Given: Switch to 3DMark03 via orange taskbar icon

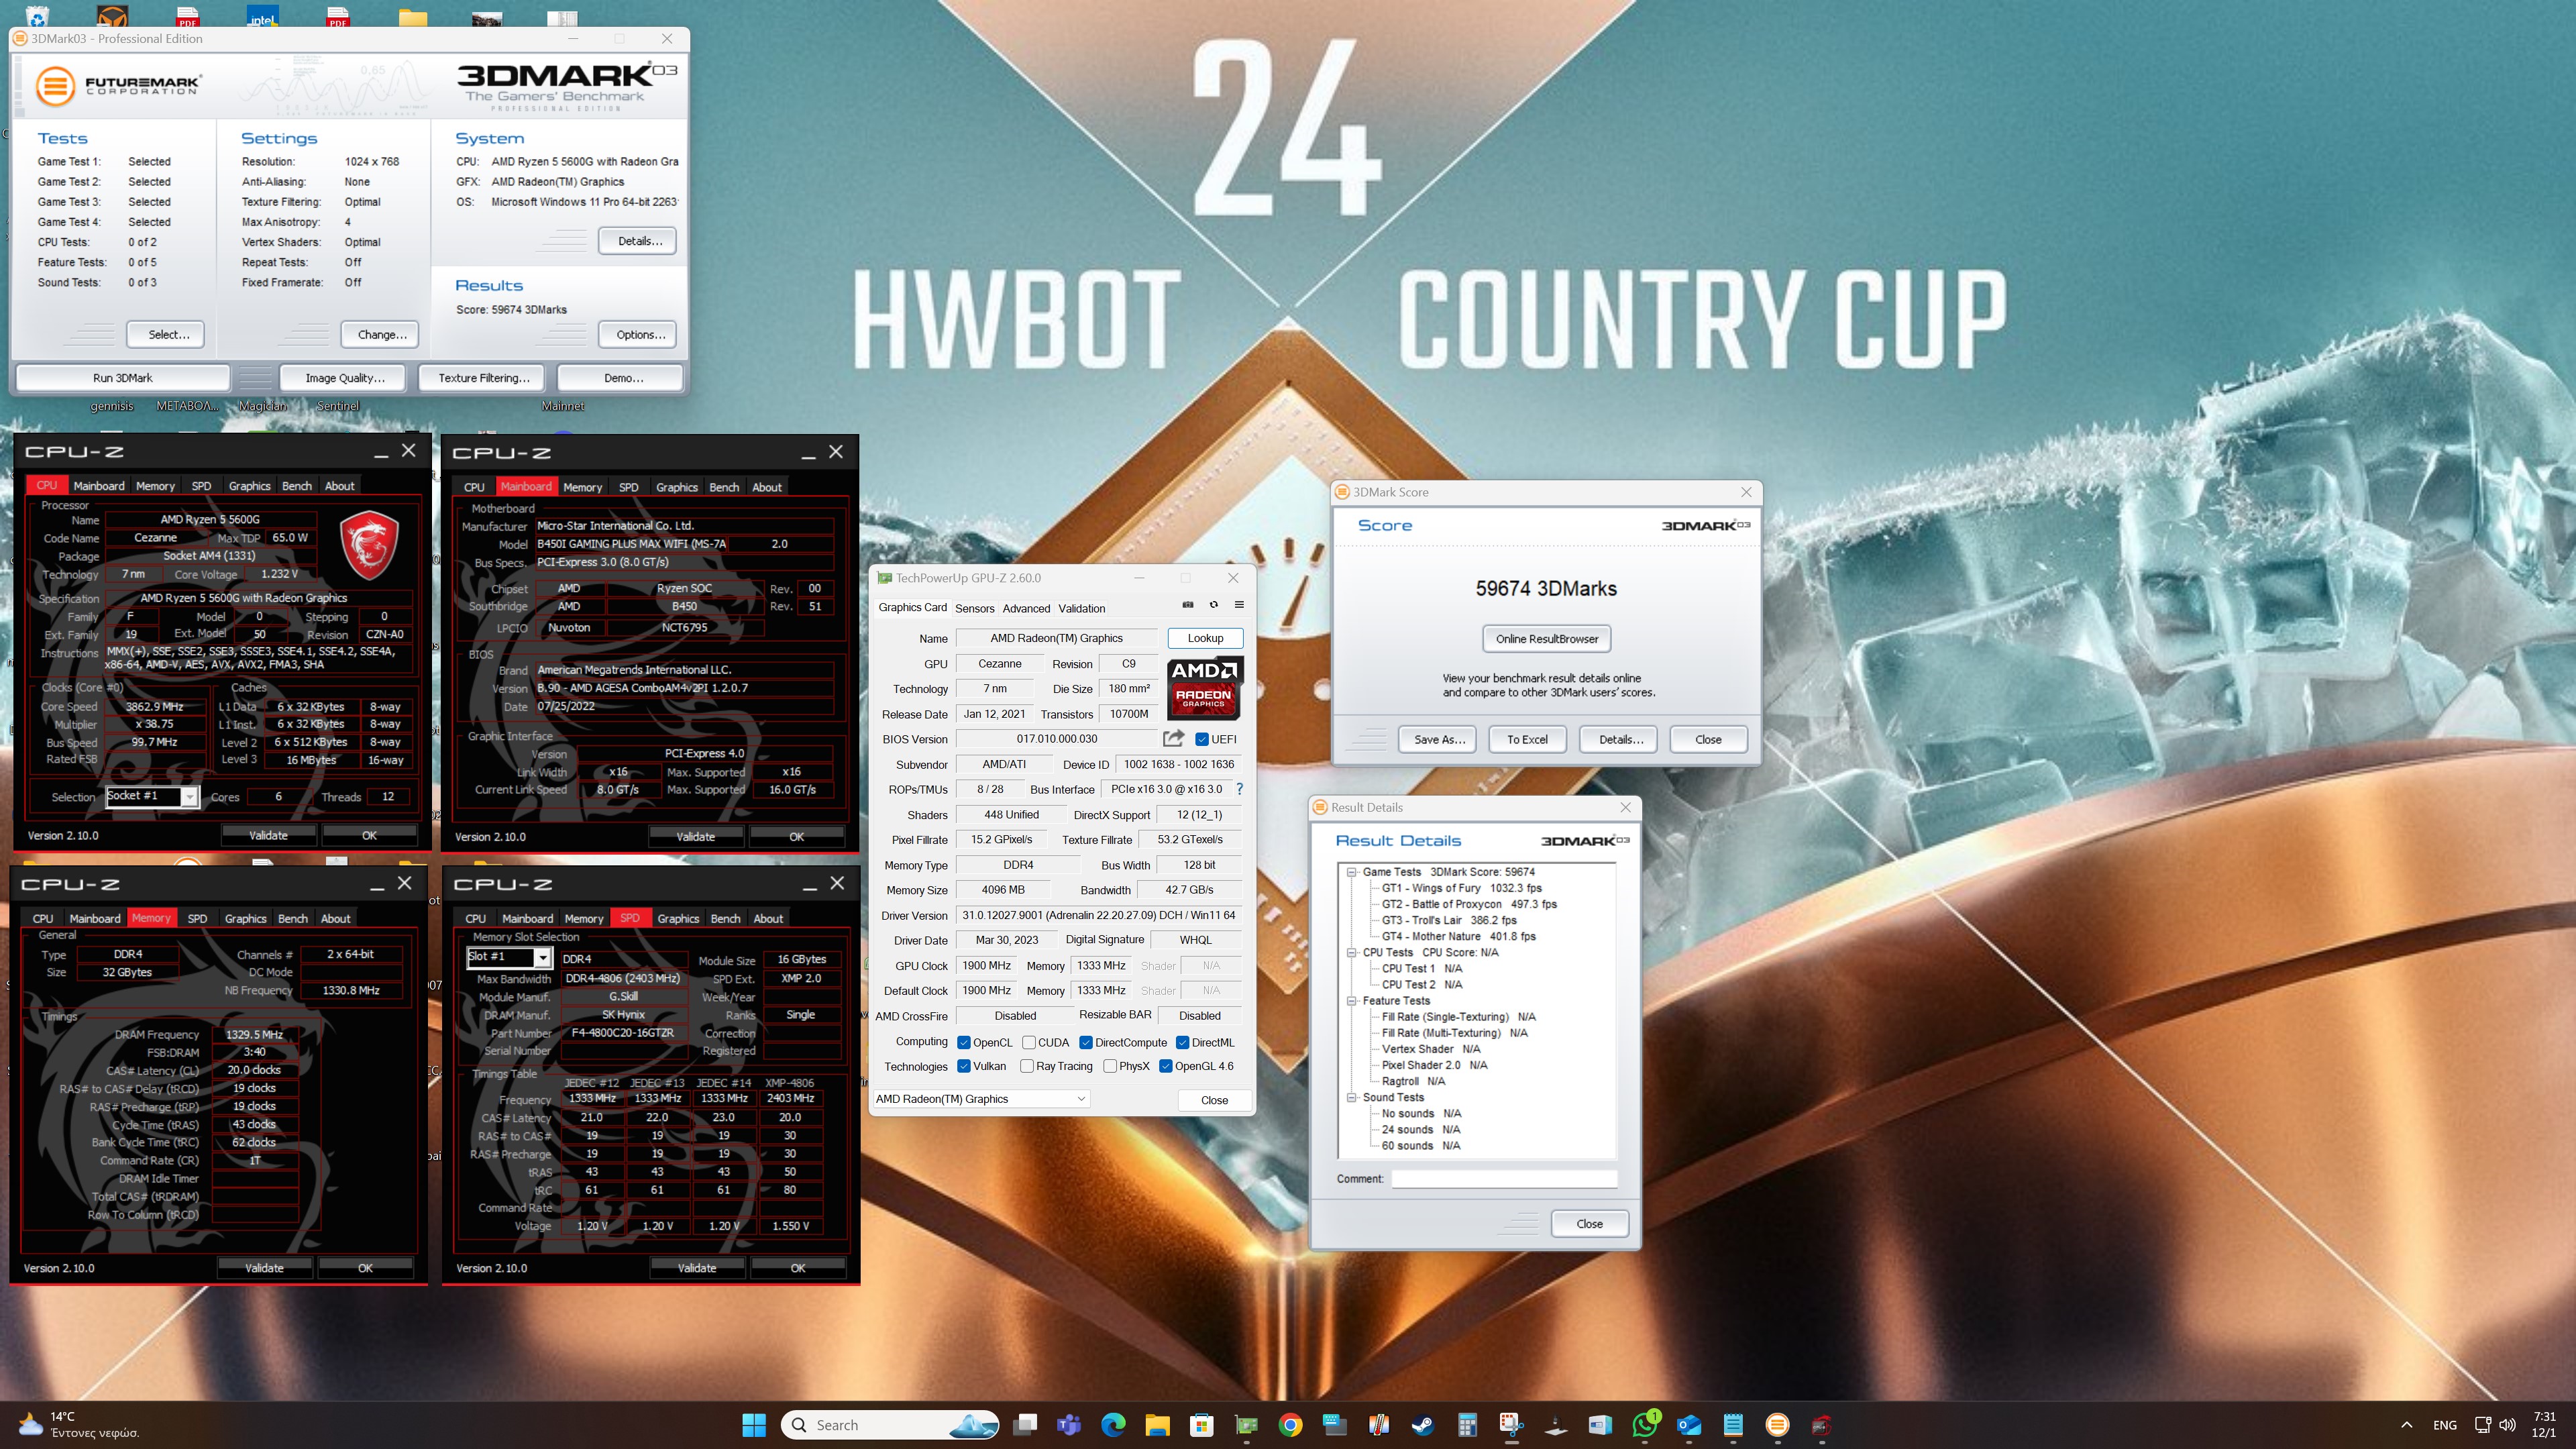Looking at the screenshot, I should (1777, 1425).
